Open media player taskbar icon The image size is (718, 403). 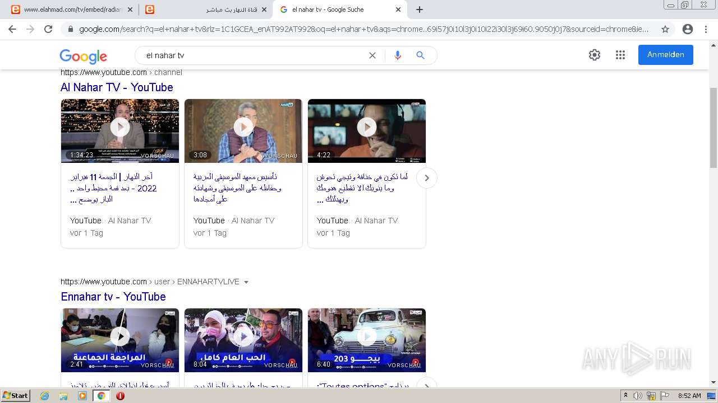(x=82, y=396)
